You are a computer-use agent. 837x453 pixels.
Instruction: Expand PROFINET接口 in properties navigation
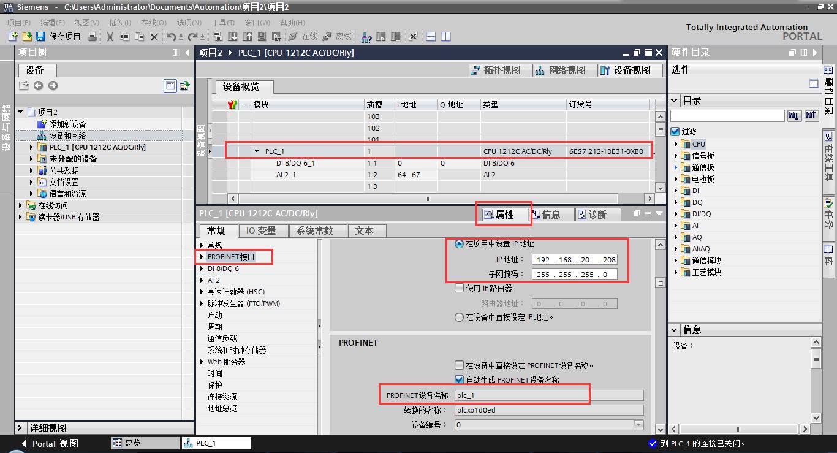point(202,257)
